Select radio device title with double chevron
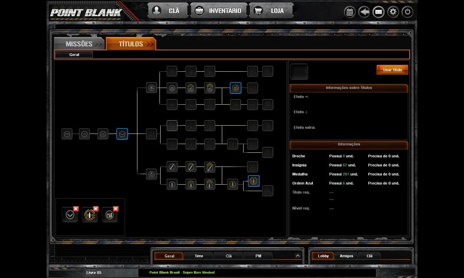The height and width of the screenshot is (278, 464). pos(210,88)
